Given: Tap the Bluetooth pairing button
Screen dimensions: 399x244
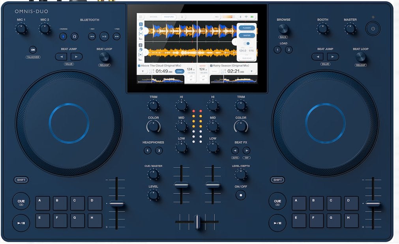Looking at the screenshot, I should click(63, 36).
